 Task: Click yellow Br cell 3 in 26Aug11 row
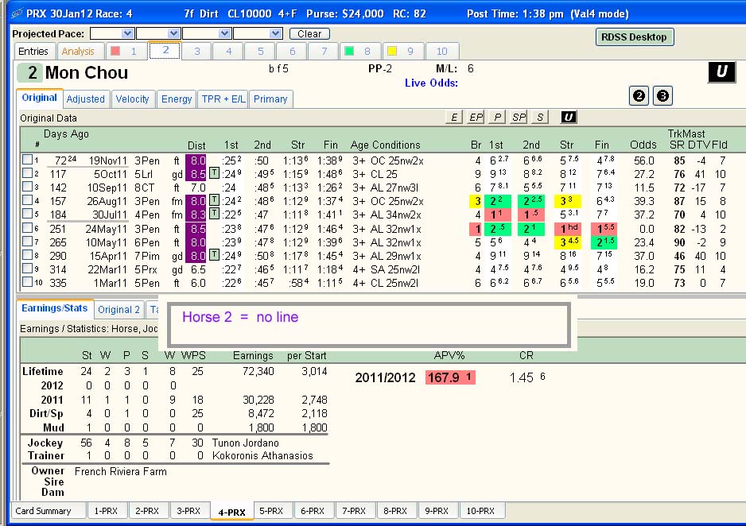[x=476, y=201]
